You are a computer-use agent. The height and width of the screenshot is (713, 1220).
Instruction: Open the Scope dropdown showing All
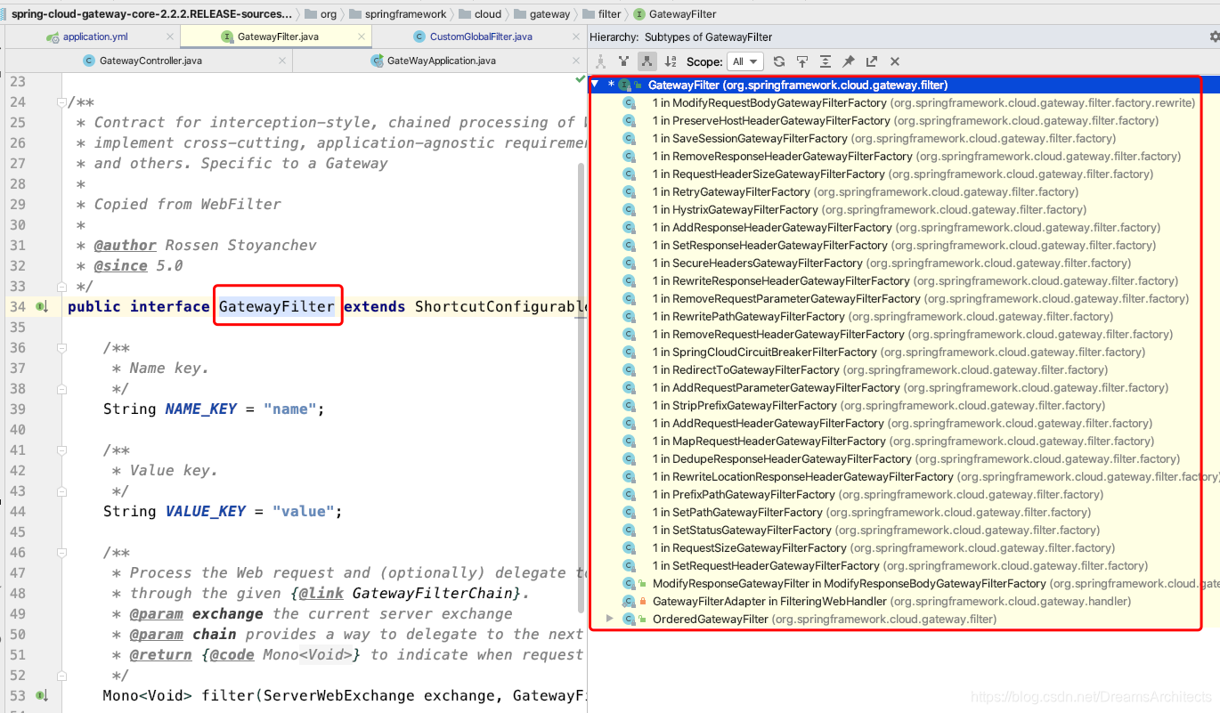point(745,61)
